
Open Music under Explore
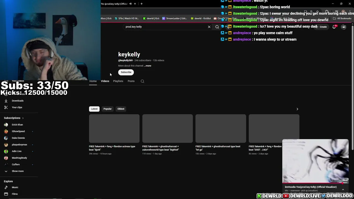click(15, 187)
